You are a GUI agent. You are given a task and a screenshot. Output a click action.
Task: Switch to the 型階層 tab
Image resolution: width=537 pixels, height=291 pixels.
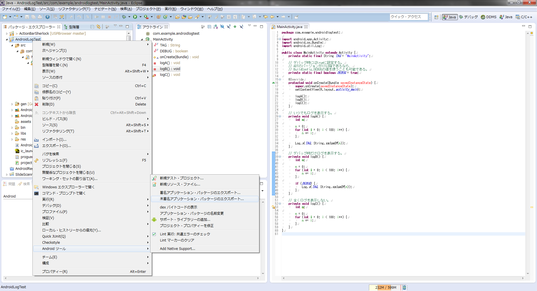72,27
